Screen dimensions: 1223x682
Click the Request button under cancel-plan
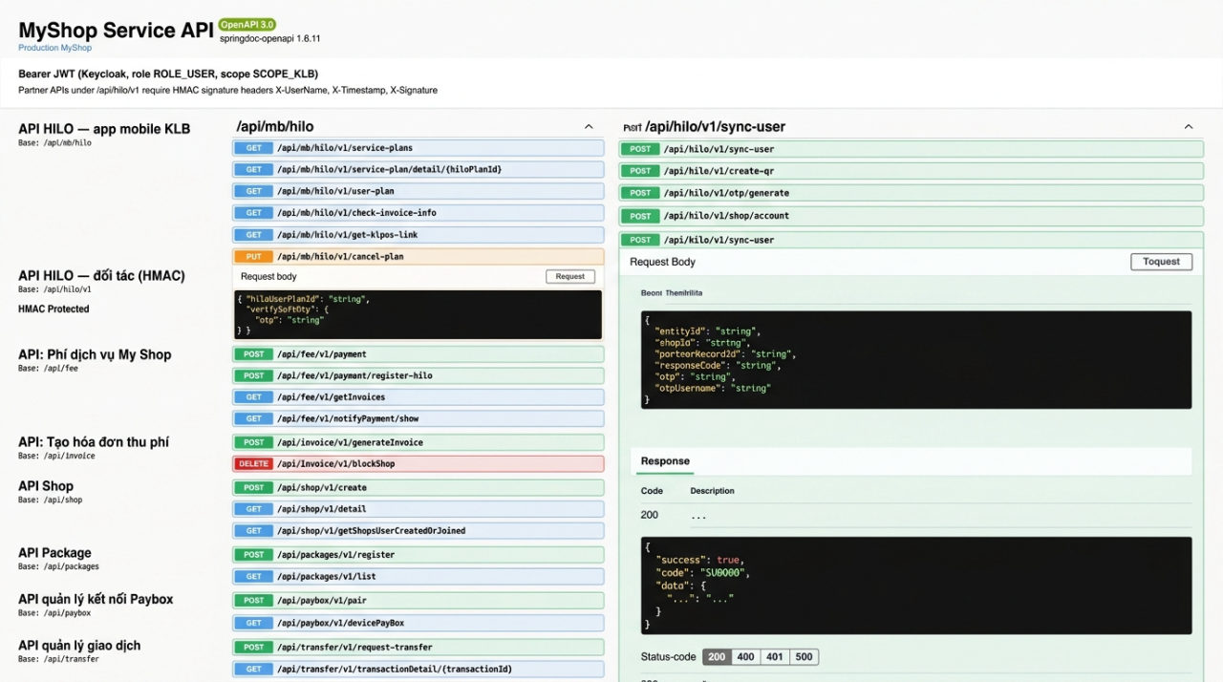pyautogui.click(x=570, y=276)
